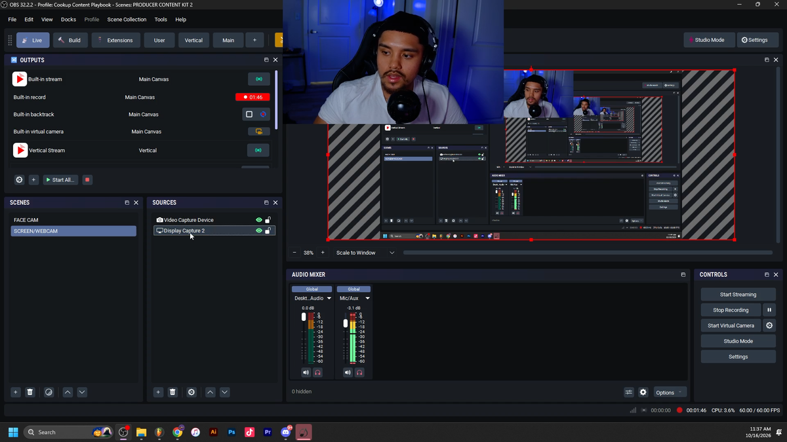Add a source in Sources panel
This screenshot has width=787, height=442.
coord(158,392)
